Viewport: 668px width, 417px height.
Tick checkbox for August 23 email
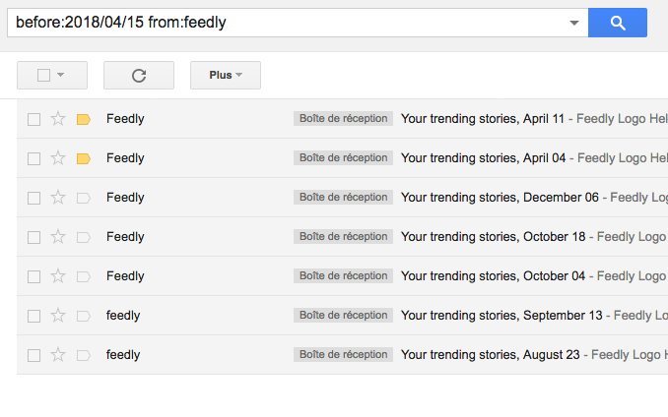tap(33, 355)
